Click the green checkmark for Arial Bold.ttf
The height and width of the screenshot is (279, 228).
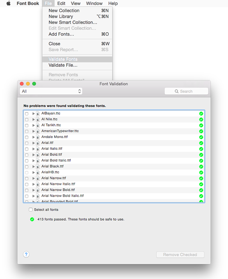coord(201,155)
